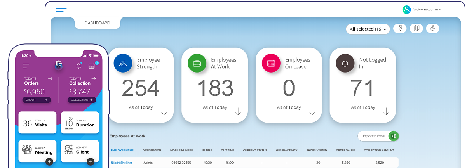Open notifications bell in the phone app
The height and width of the screenshot is (168, 474).
79,66
